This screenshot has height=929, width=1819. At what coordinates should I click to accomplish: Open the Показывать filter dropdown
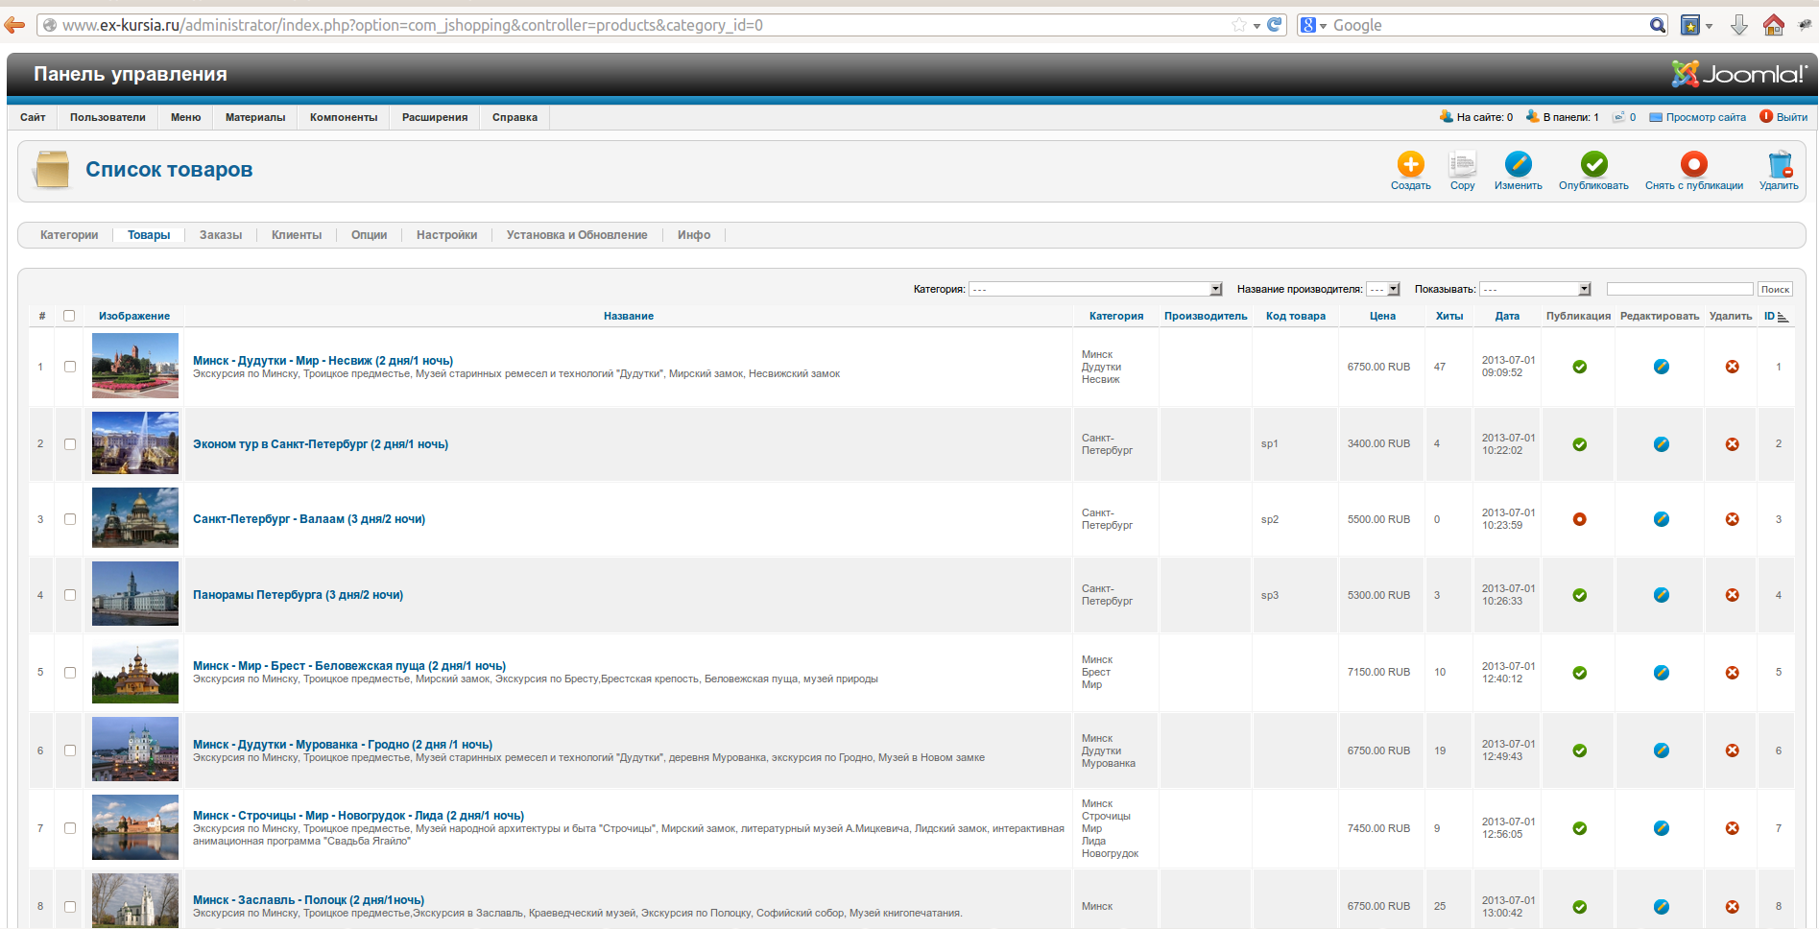pyautogui.click(x=1535, y=289)
